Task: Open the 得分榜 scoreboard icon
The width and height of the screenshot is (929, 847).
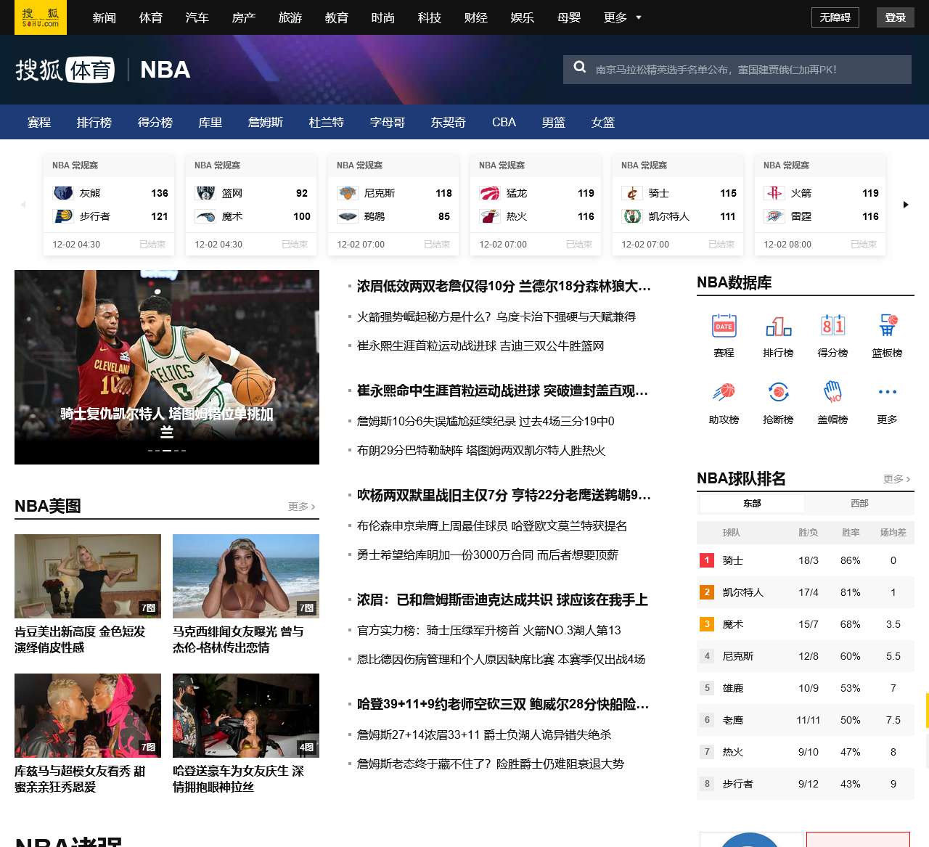Action: 832,326
